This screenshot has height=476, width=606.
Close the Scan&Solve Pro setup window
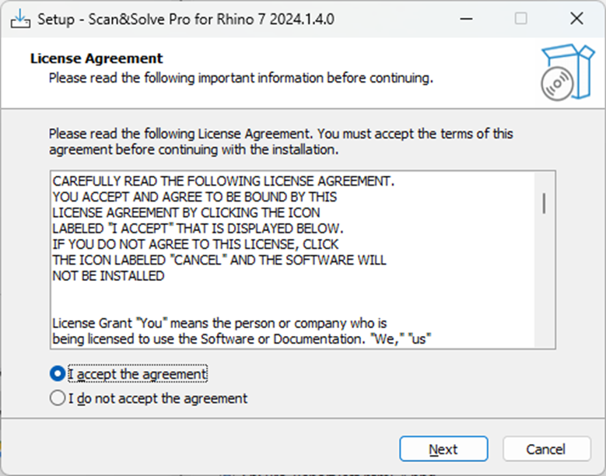[576, 18]
